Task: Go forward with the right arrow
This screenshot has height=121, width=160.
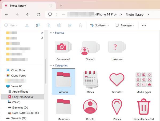Action: click(17, 15)
